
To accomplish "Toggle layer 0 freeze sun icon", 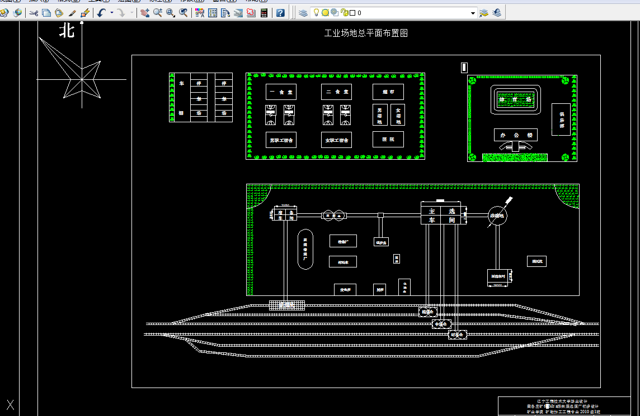I will click(x=325, y=13).
